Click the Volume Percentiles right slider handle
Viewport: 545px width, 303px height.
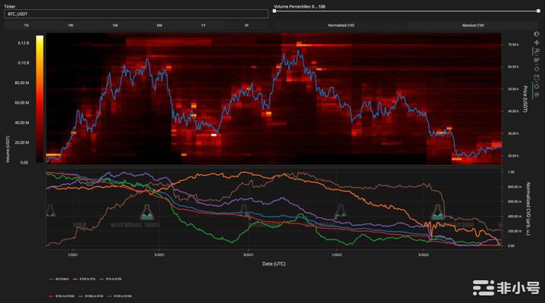point(539,12)
